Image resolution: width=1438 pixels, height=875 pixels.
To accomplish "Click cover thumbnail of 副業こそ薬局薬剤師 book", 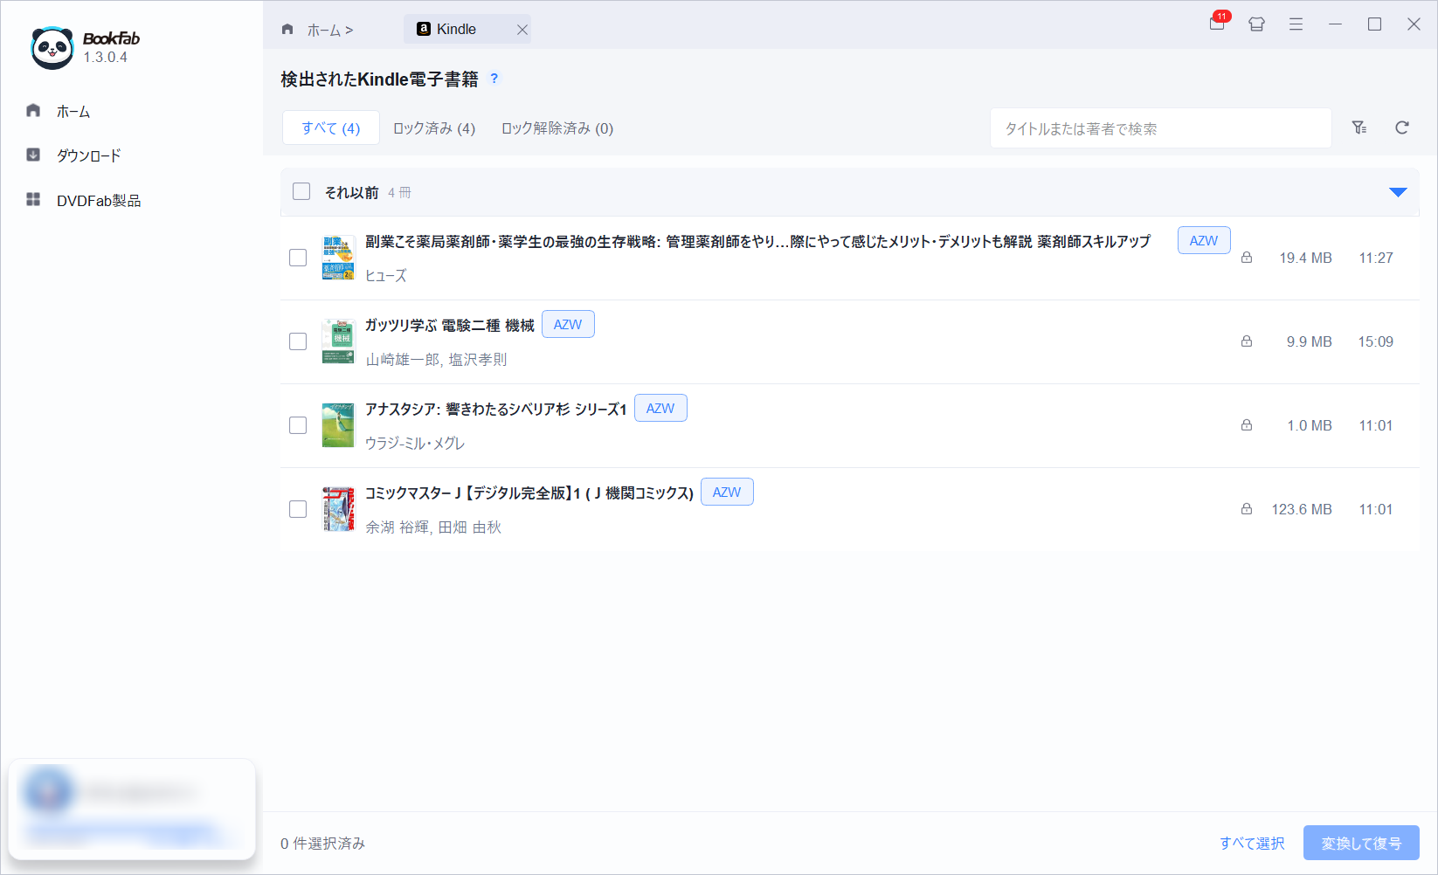I will pos(338,258).
